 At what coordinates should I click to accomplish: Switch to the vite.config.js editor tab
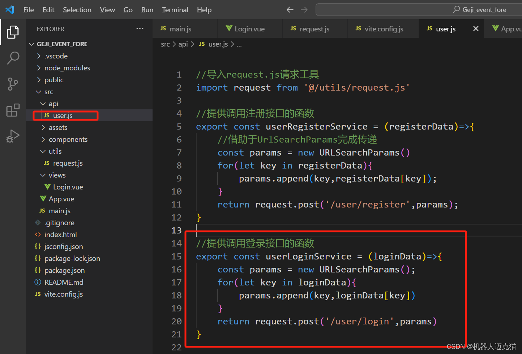[383, 29]
